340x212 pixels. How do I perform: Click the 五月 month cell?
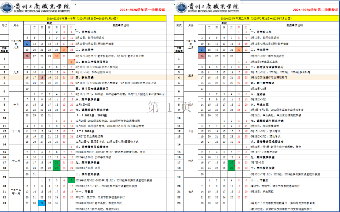click(191, 131)
